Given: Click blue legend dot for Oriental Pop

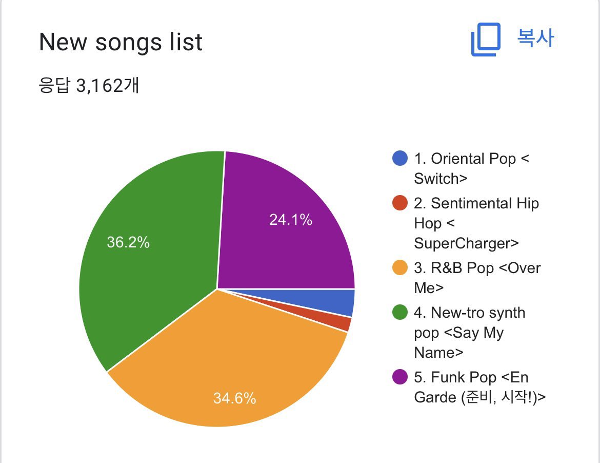Looking at the screenshot, I should tap(399, 159).
